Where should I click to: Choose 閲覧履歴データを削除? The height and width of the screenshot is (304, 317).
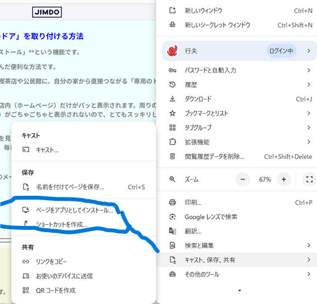236,156
